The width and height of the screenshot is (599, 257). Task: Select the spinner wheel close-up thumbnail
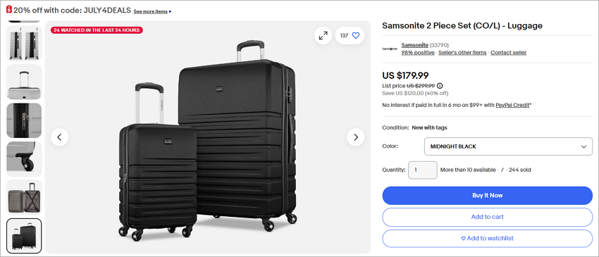click(24, 159)
